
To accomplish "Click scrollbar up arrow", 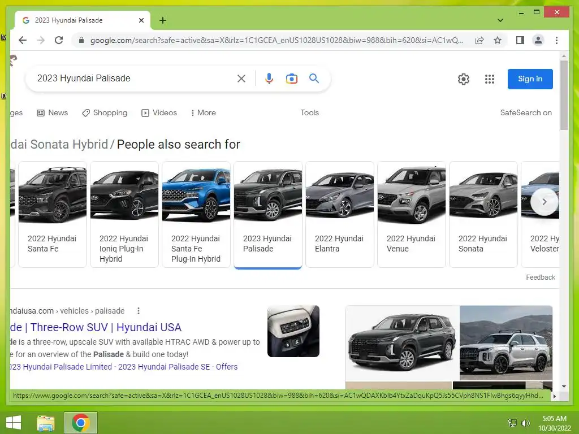I will coord(564,57).
